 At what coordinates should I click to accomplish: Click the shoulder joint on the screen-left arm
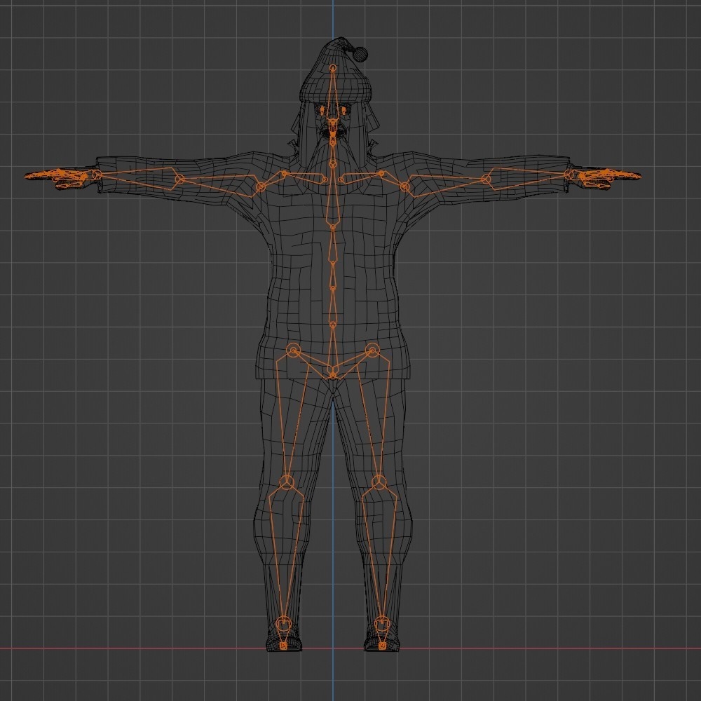tap(261, 187)
